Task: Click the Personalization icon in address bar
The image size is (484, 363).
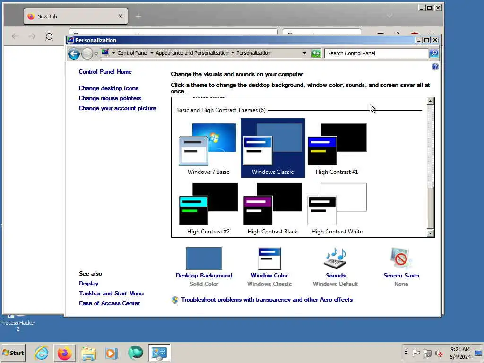Action: (105, 53)
